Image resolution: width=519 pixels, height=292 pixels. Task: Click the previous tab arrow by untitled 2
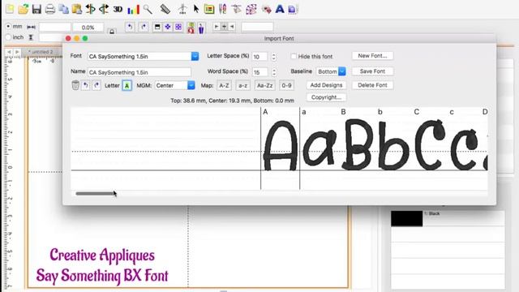(x=9, y=52)
